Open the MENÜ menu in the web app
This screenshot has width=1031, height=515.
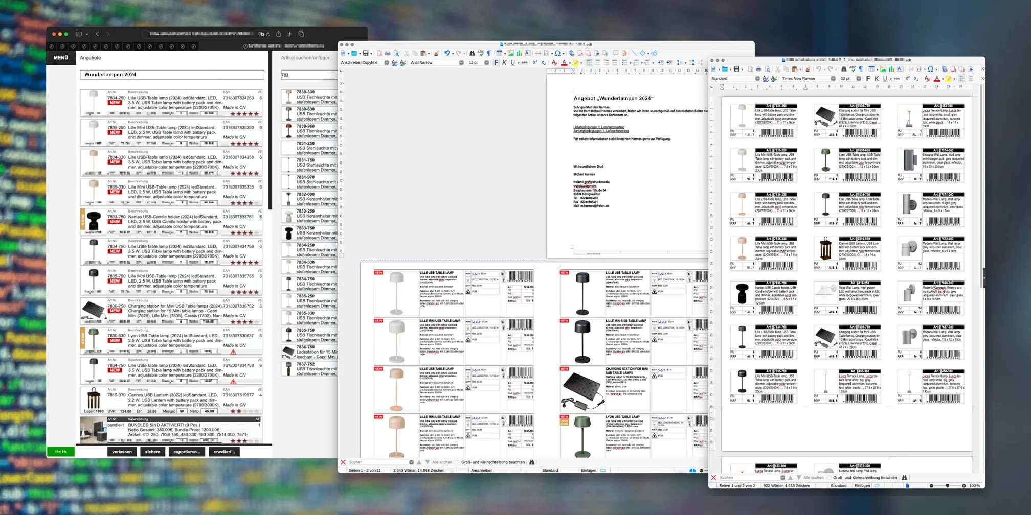61,58
